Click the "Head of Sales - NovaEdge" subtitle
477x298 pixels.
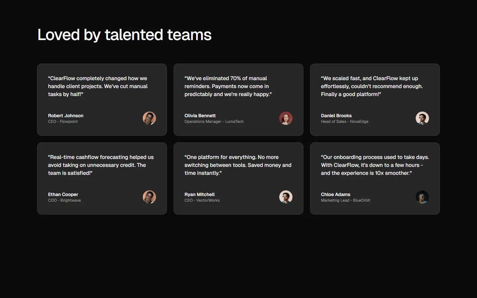click(344, 122)
